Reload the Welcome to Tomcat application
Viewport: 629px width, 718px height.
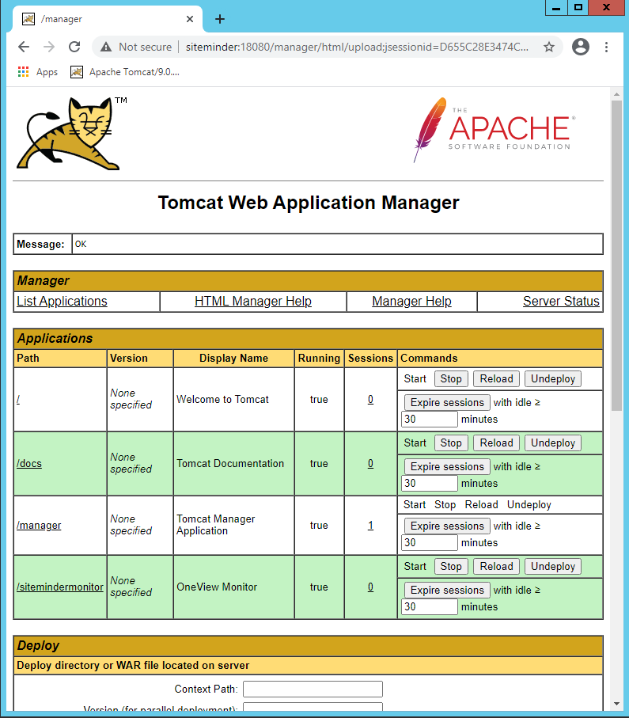point(496,378)
